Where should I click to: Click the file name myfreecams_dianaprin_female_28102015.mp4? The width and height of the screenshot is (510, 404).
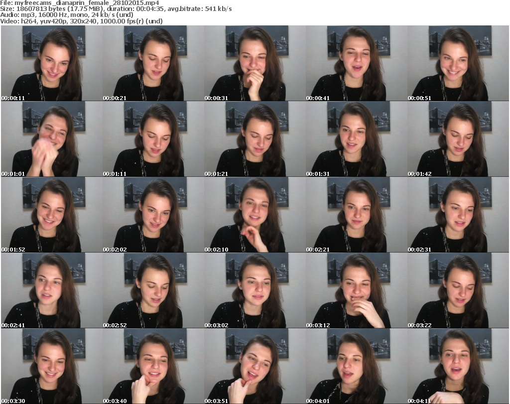pos(87,3)
